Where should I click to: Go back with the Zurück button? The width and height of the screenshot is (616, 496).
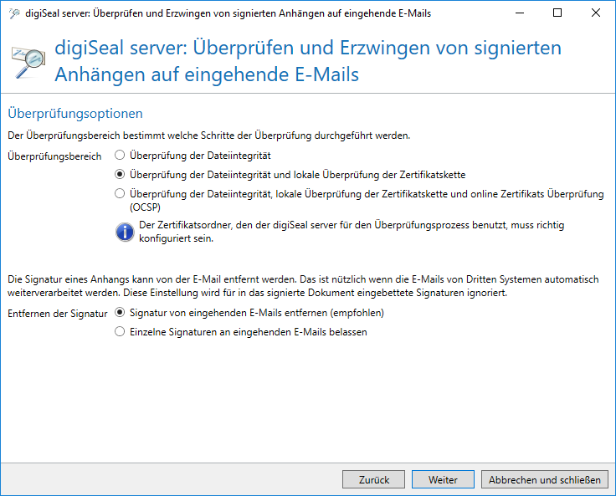(373, 479)
